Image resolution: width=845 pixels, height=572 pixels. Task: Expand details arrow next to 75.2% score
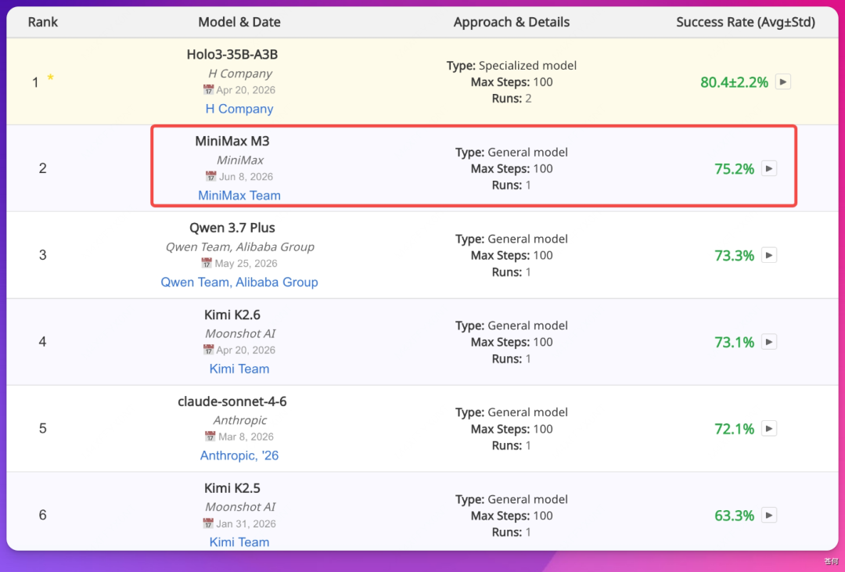pos(769,169)
